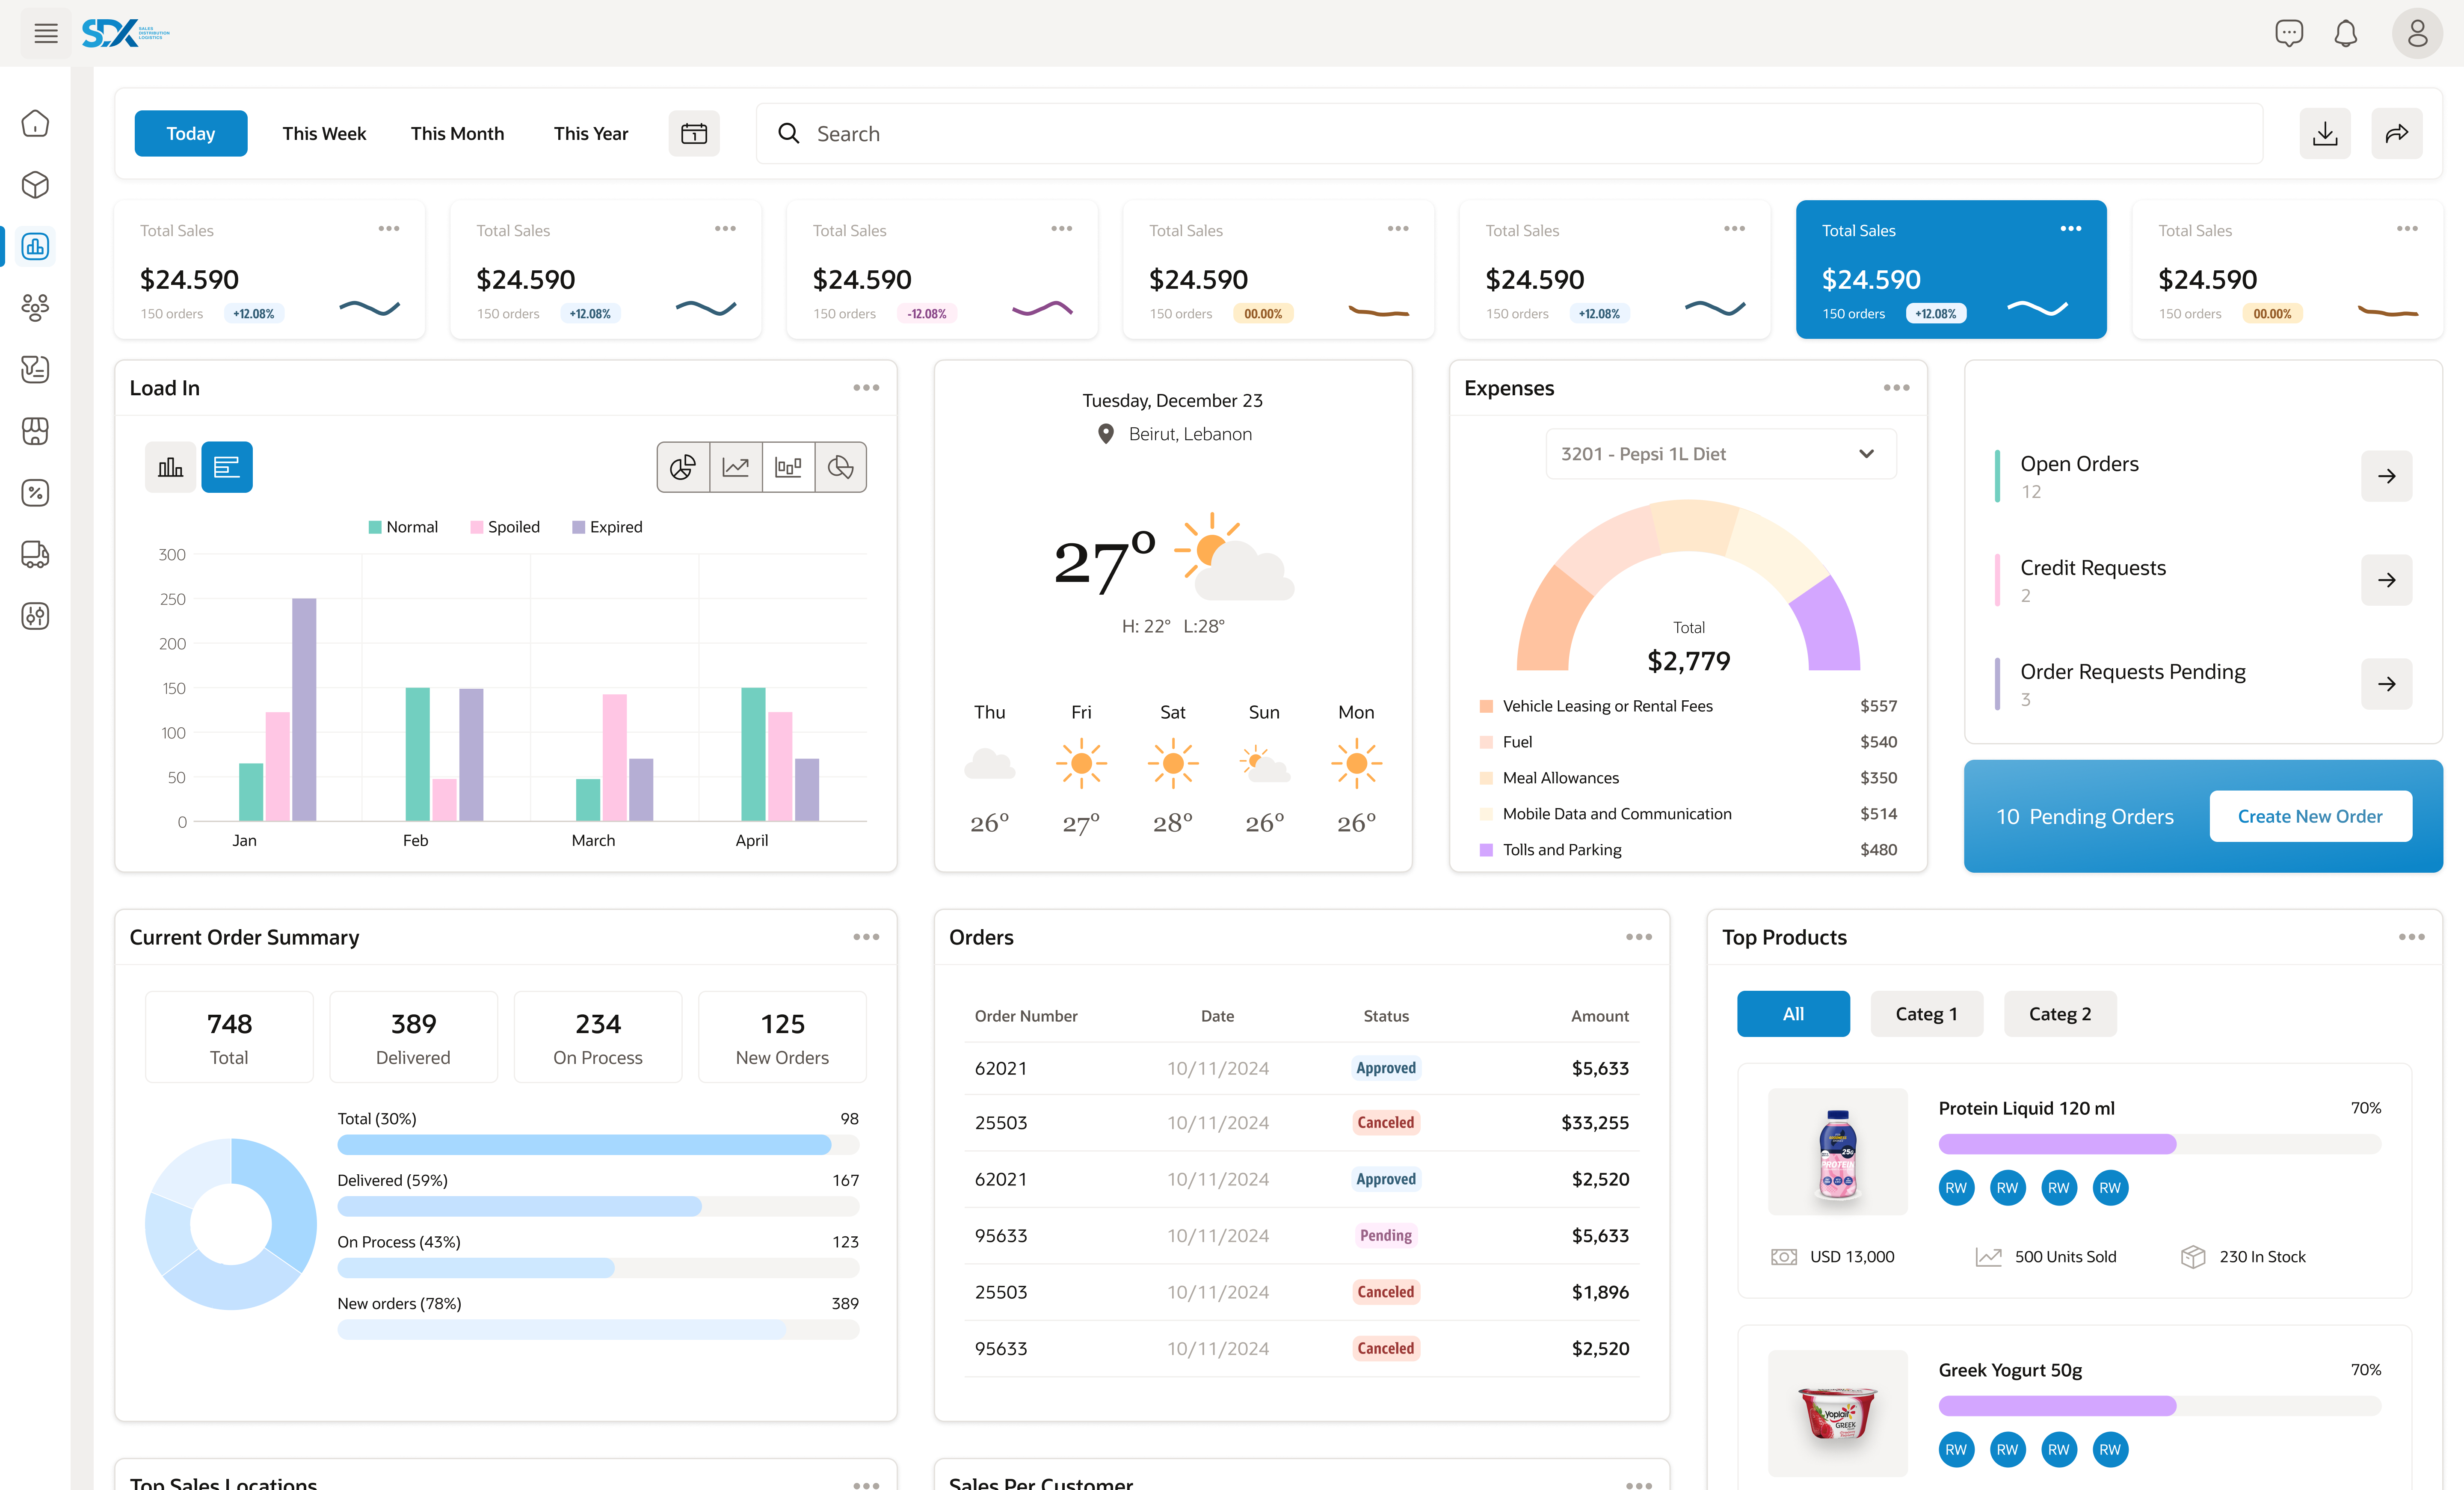Click in the Search field

pyautogui.click(x=1509, y=133)
